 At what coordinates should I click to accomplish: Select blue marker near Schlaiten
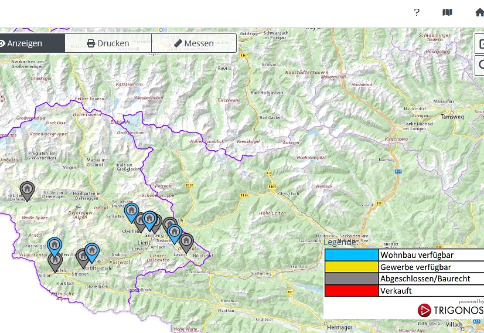coord(131,211)
